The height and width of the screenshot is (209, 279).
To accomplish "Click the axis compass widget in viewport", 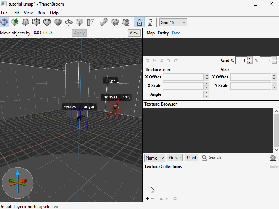I will click(18, 183).
